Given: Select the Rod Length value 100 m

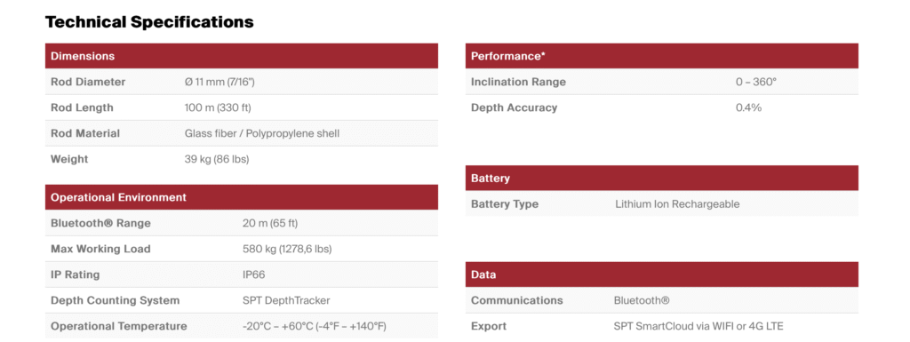Looking at the screenshot, I should (x=218, y=107).
